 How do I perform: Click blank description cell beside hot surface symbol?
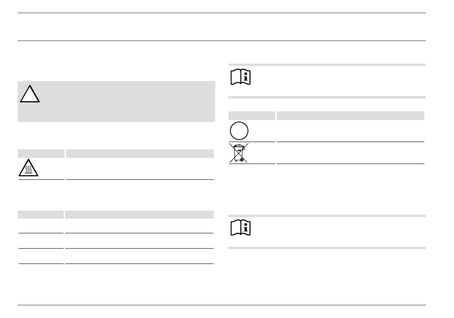140,169
